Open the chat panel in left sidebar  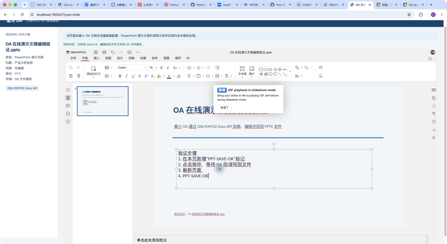(x=68, y=114)
